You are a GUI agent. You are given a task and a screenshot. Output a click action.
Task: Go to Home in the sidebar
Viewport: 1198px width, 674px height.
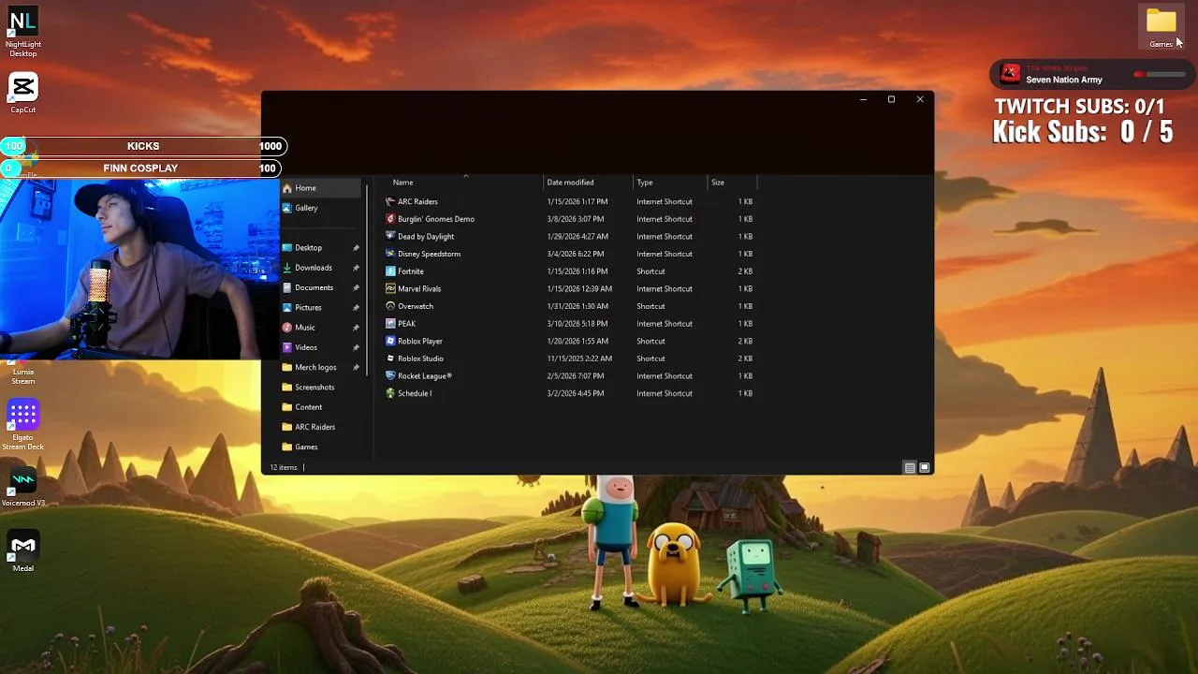point(321,188)
